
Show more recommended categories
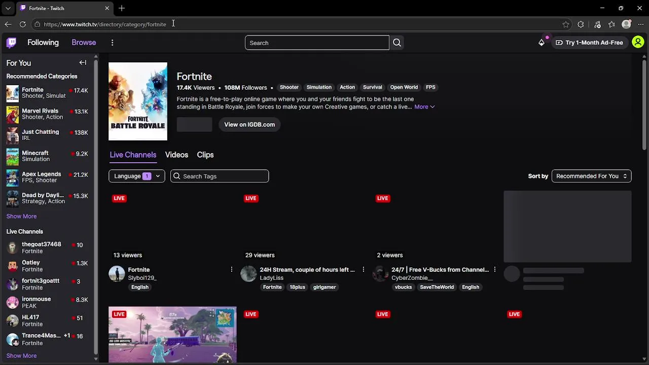[21, 216]
